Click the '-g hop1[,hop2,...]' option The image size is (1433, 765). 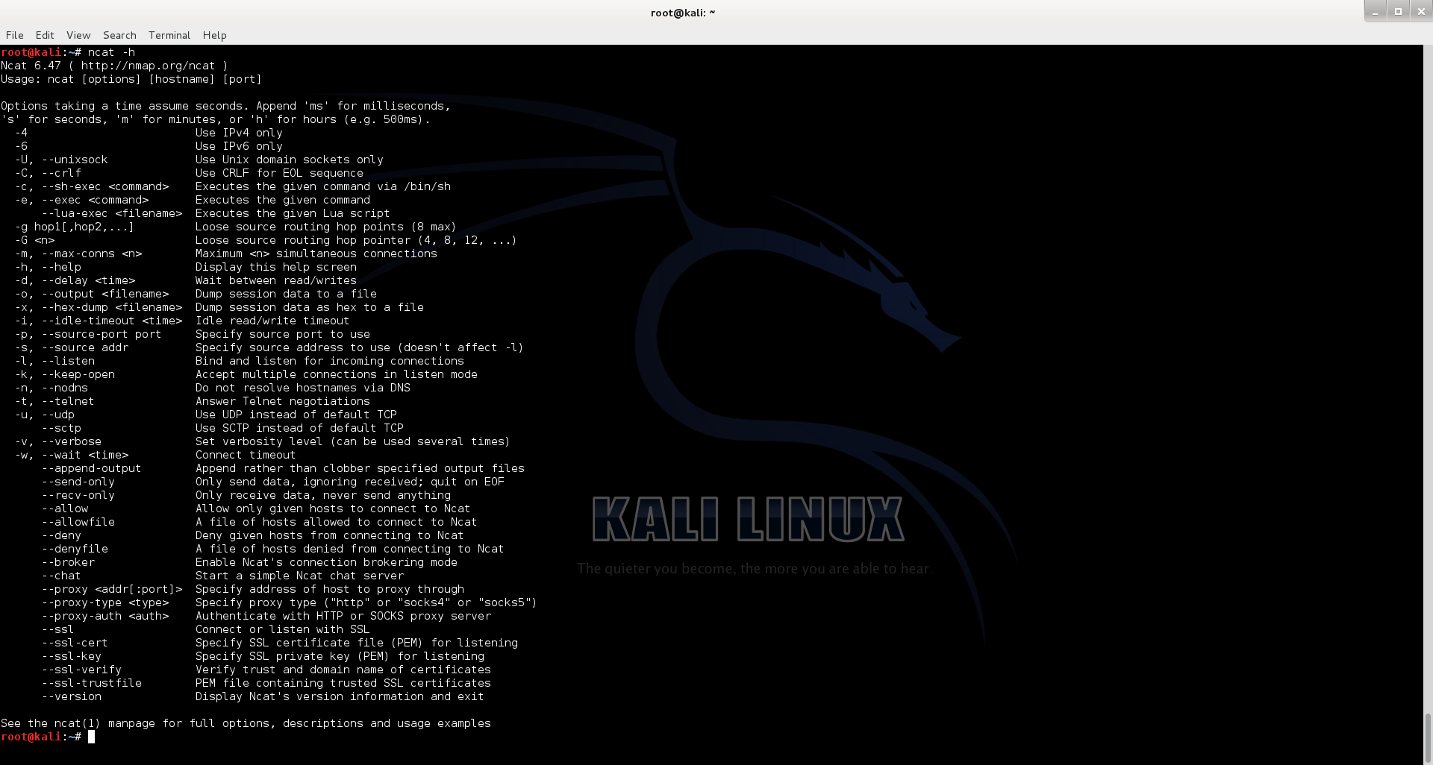(75, 227)
